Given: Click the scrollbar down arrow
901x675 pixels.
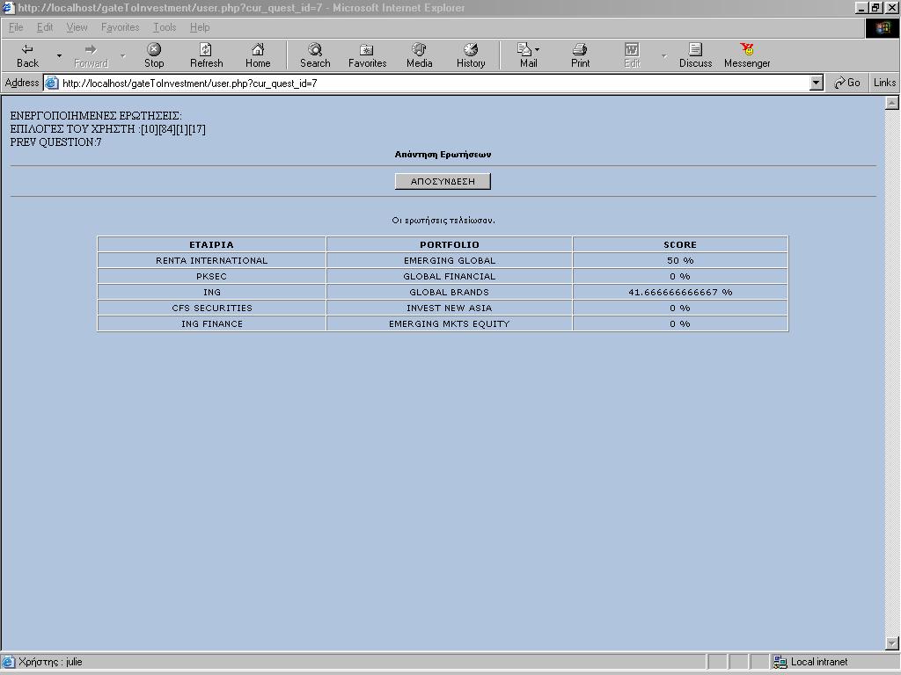Looking at the screenshot, I should point(892,643).
